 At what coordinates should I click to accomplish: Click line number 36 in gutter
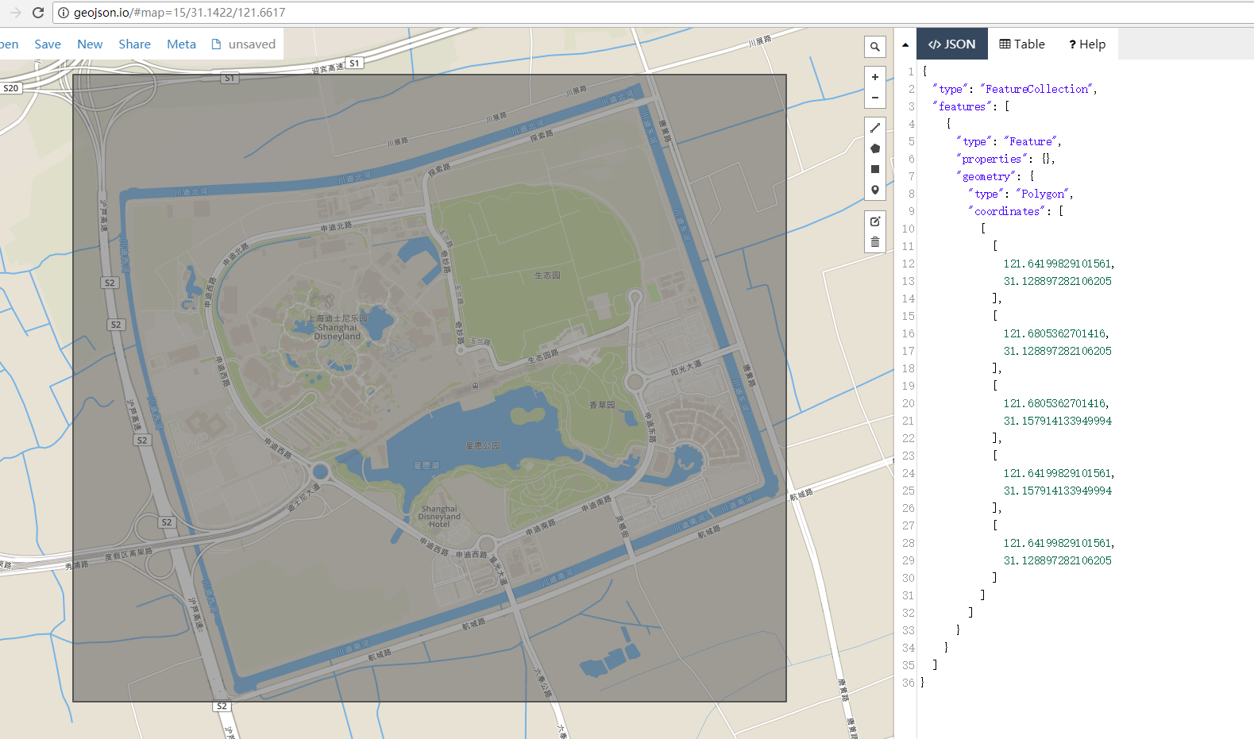908,683
